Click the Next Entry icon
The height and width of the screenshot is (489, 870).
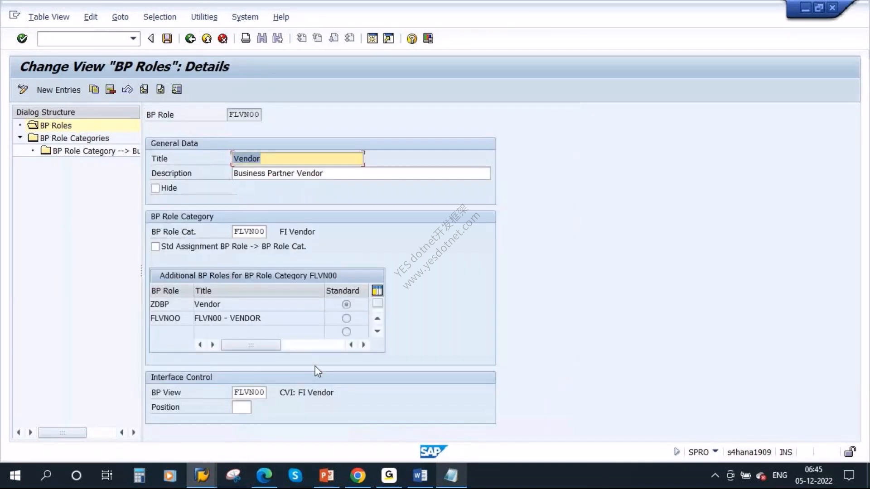click(x=160, y=89)
